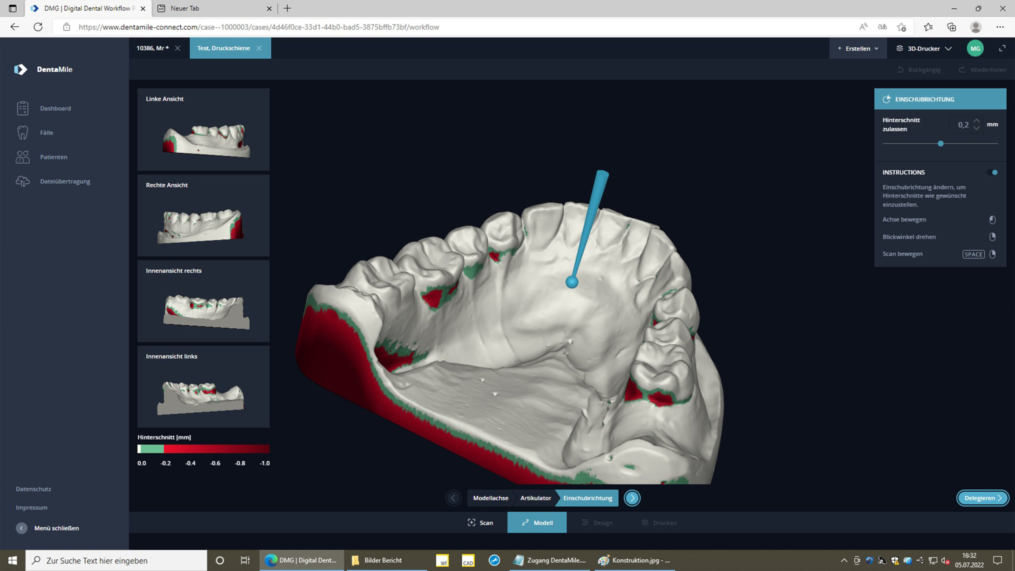This screenshot has height=571, width=1015.
Task: Click the next step arrow circle
Action: coord(632,498)
